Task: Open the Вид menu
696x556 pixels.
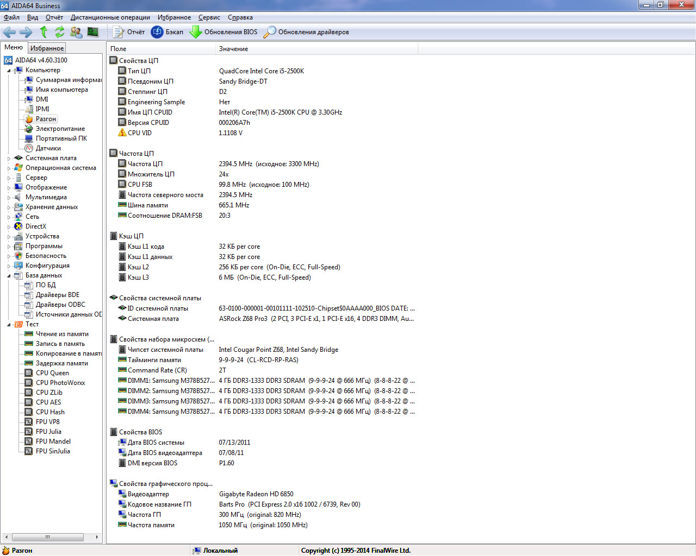Action: pos(33,17)
